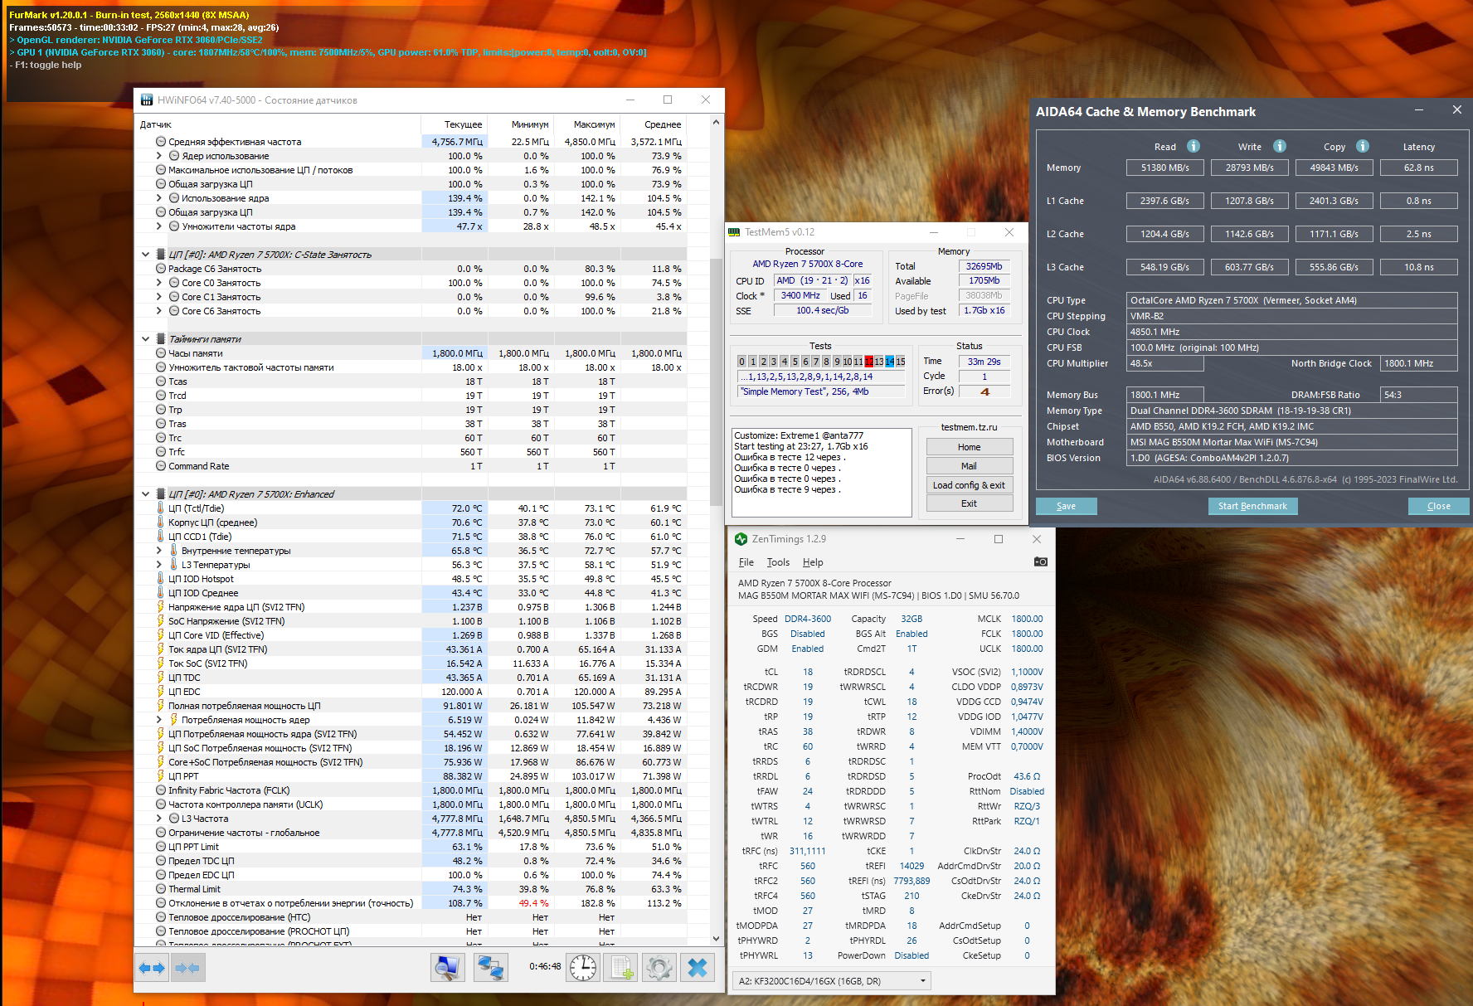Expand the Потребляемая мощность ядер row
This screenshot has height=1006, width=1473.
pos(158,720)
